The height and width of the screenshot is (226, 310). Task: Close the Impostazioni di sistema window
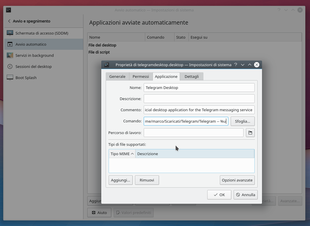(300, 10)
